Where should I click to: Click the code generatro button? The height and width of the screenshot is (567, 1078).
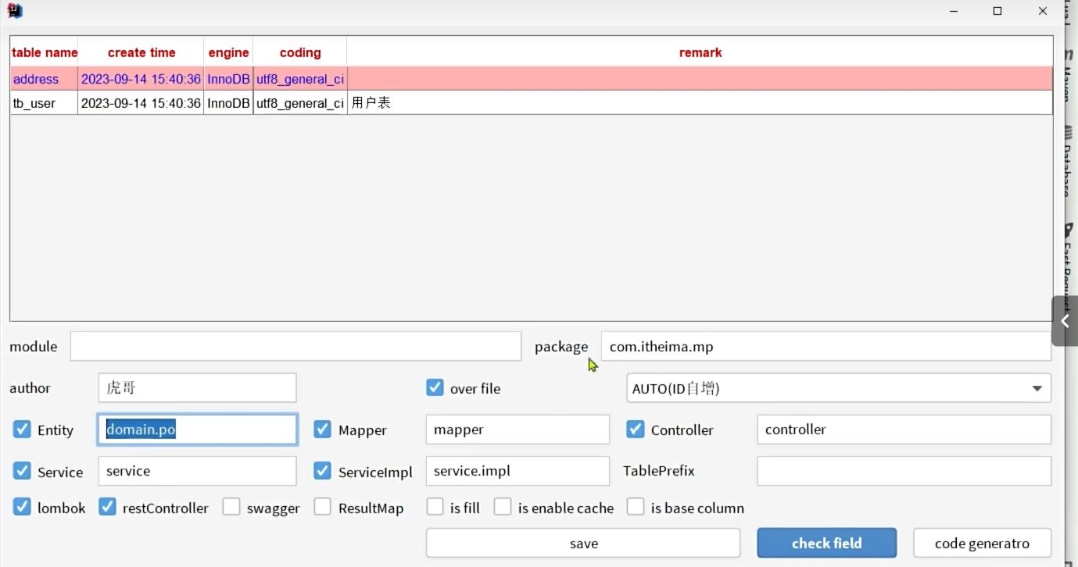click(982, 543)
